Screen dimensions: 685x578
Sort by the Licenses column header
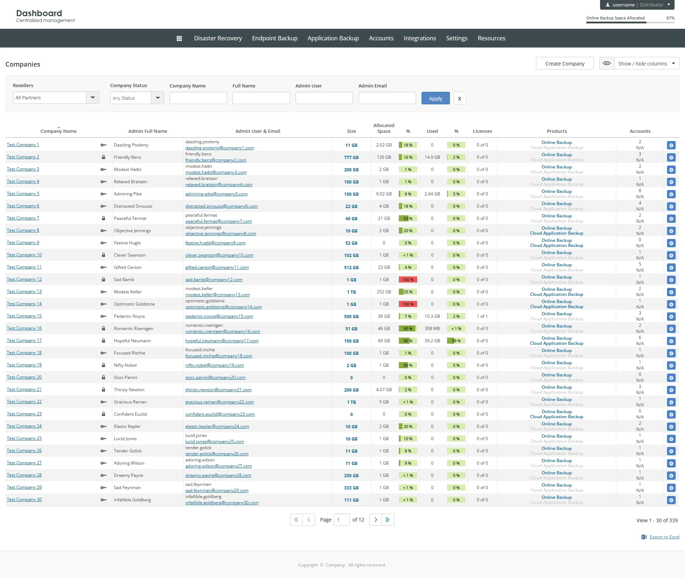point(482,131)
